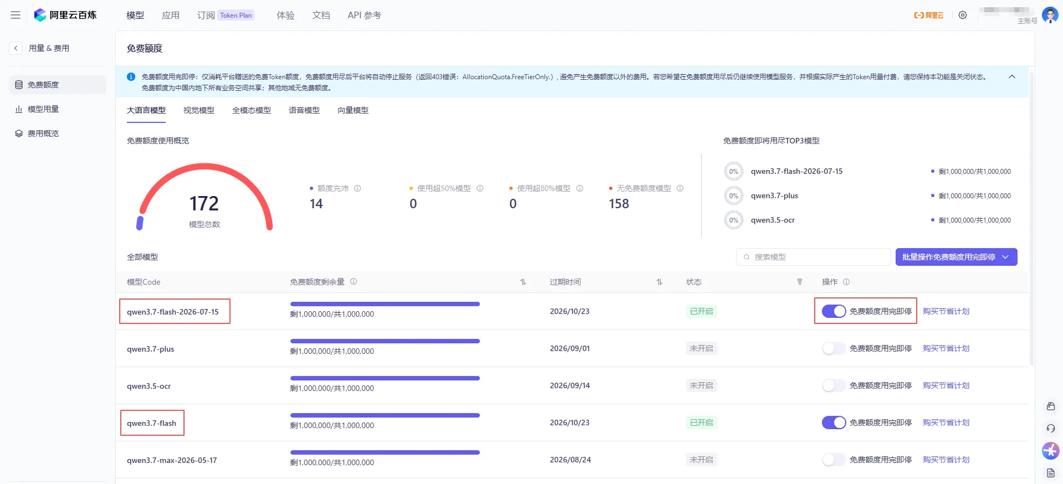Click 购买节省计划 for qwen3.7-plus
This screenshot has height=484, width=1063.
click(x=946, y=348)
